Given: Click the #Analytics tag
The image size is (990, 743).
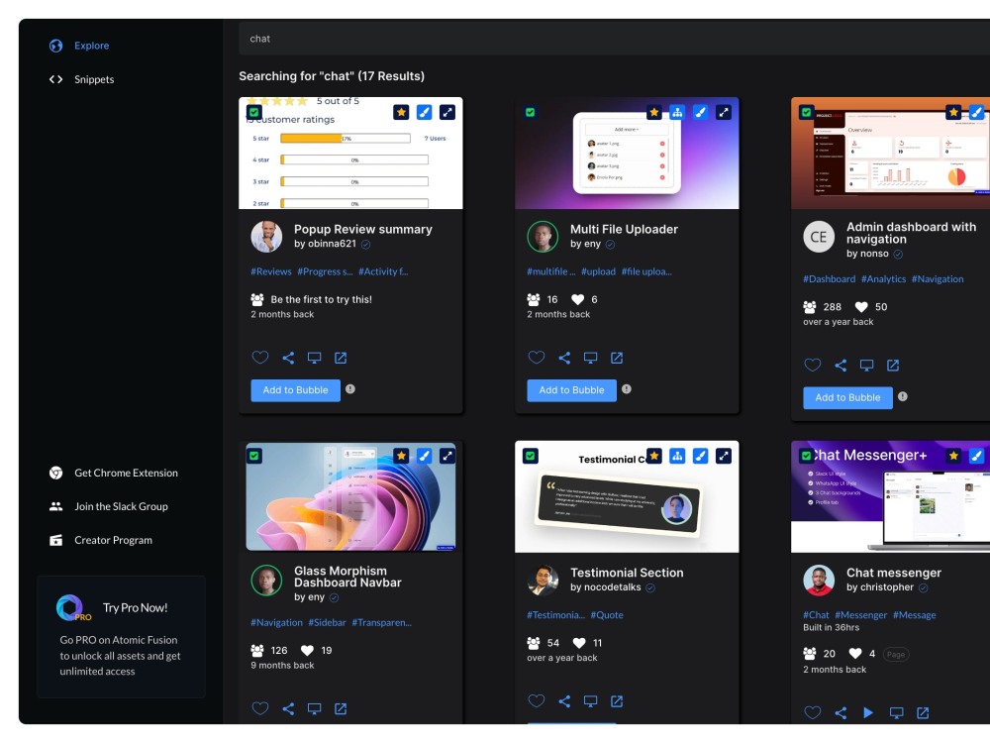Looking at the screenshot, I should 883,279.
